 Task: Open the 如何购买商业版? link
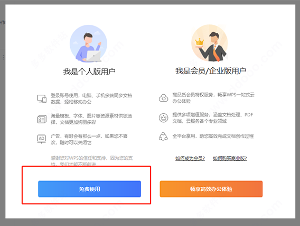tap(230, 158)
